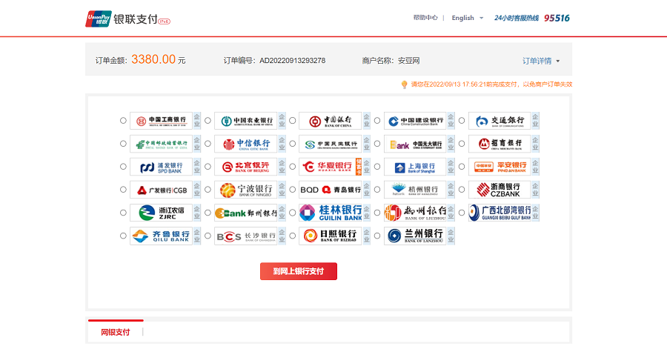This screenshot has height=349, width=667.
Task: Click the ZJRC Zhejiang Rural Credit logo
Action: click(x=162, y=213)
